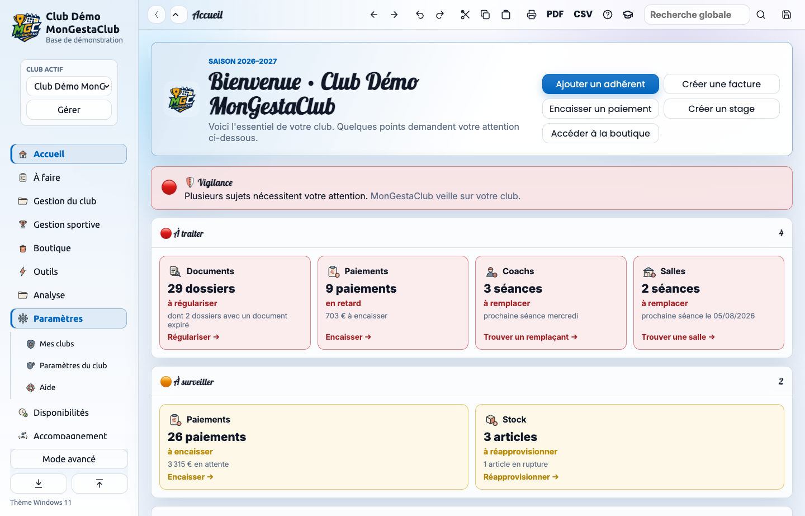805x516 pixels.
Task: Click the Salles card icon
Action: coord(649,271)
